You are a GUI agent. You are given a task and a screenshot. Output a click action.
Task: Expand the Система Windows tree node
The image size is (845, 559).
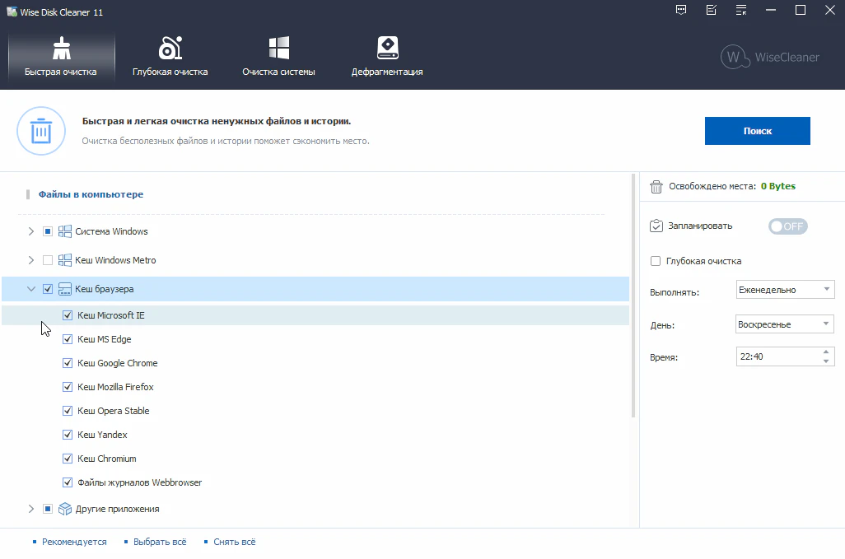pyautogui.click(x=31, y=231)
